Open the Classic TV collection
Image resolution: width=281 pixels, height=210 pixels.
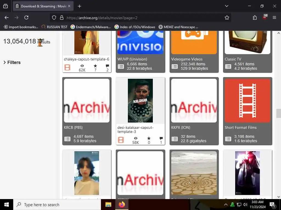point(233,59)
